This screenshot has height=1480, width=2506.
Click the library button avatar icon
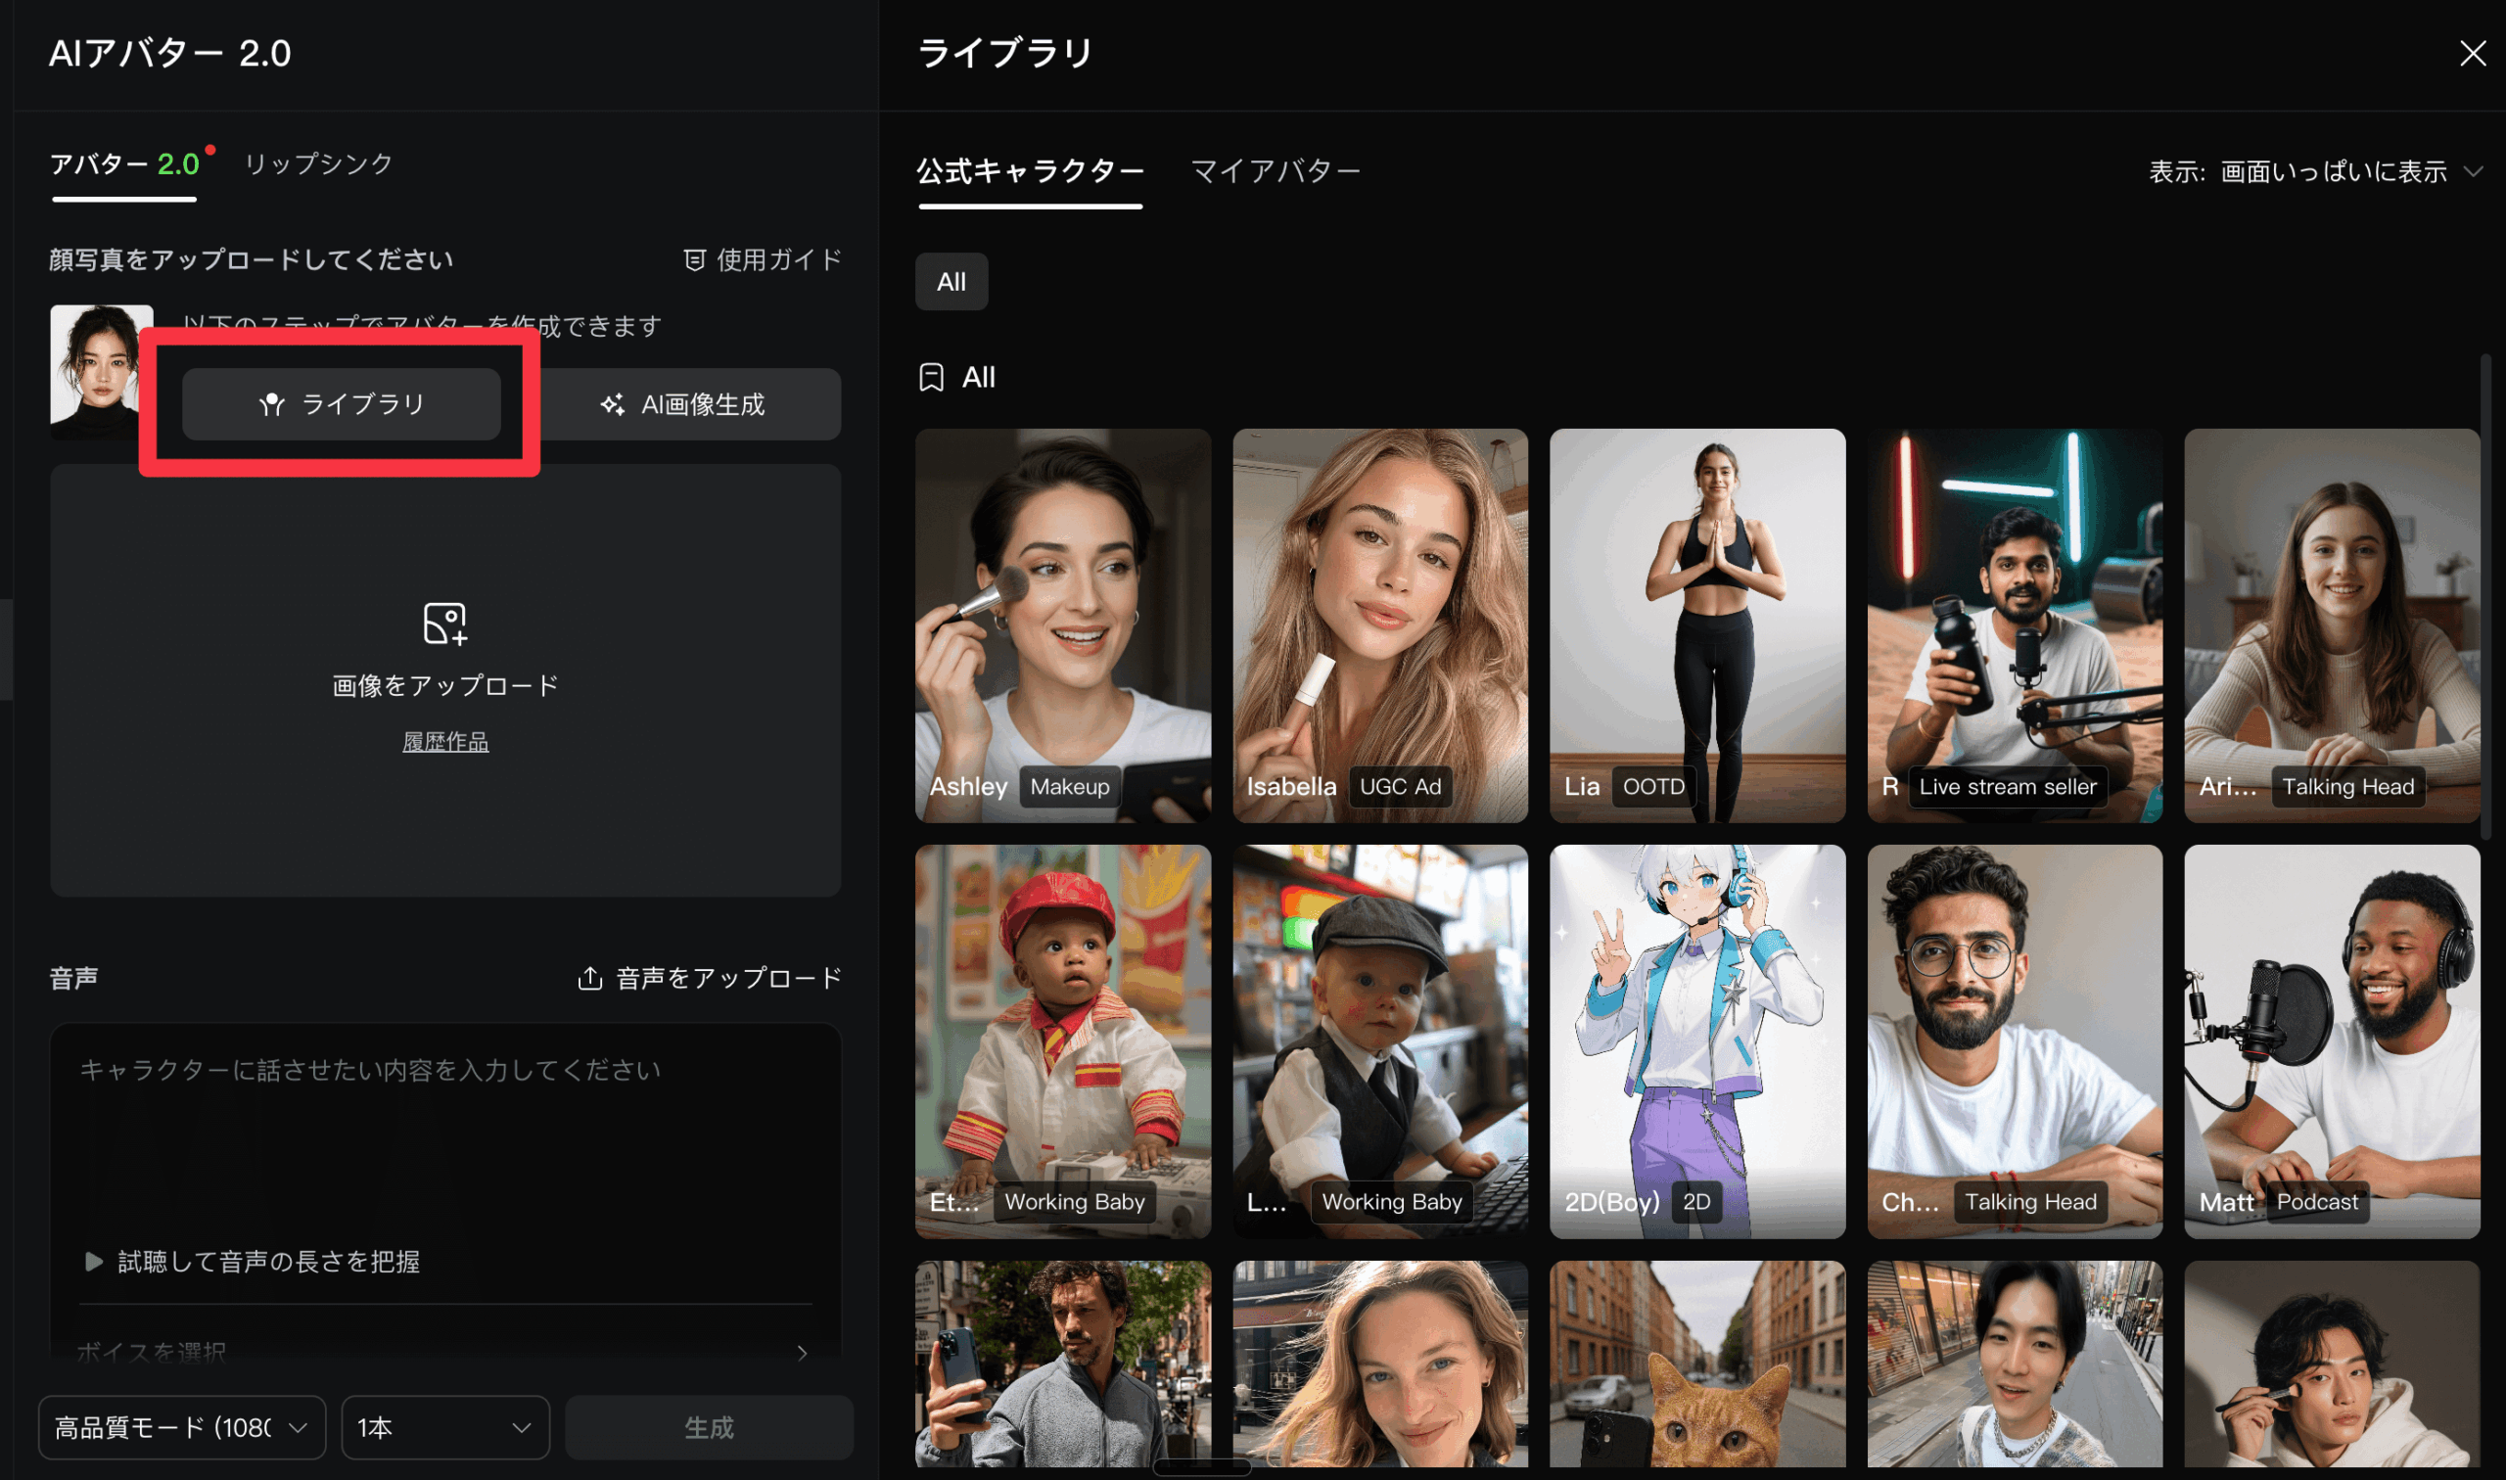(271, 404)
